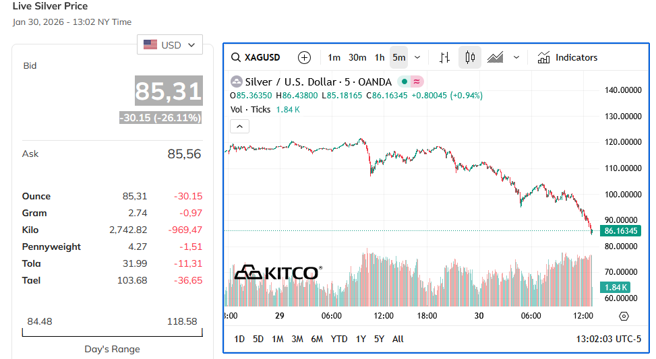Open the Indicators panel
The image size is (656, 359).
568,58
